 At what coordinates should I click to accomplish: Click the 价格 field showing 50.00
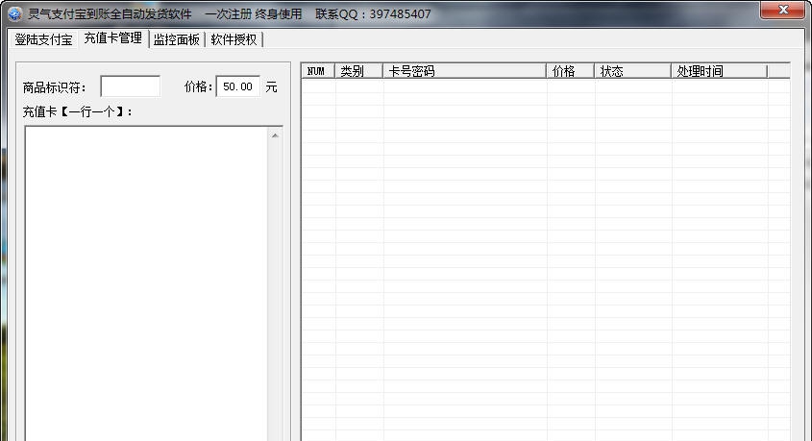[238, 86]
